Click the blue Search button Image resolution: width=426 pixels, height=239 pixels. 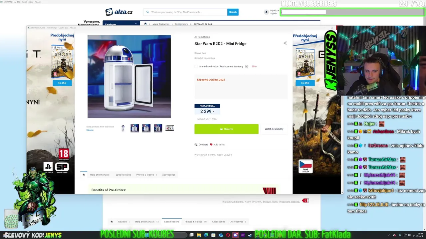233,12
